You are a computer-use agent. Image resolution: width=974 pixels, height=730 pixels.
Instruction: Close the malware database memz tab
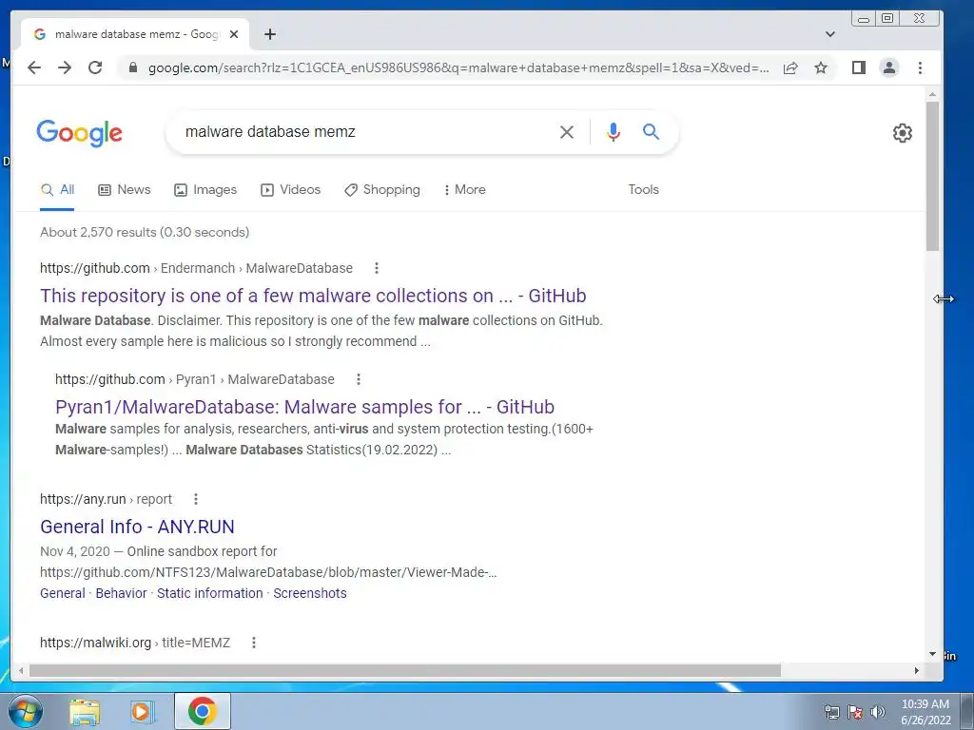tap(234, 34)
